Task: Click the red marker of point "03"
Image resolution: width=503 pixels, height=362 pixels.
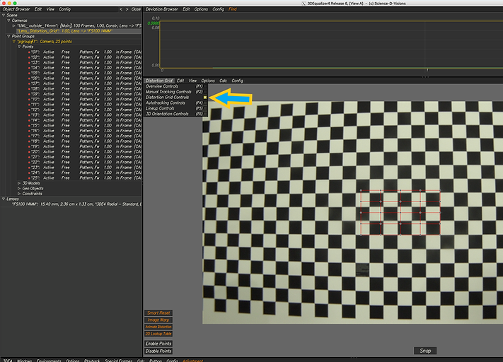Action: click(x=29, y=62)
